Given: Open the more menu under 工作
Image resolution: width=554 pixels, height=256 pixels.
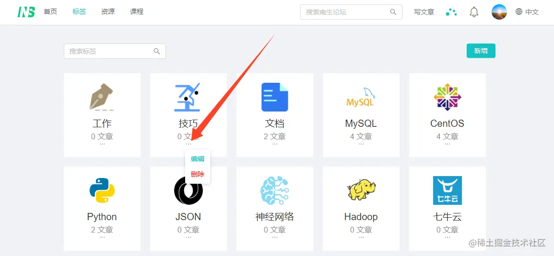Looking at the screenshot, I should 102,144.
